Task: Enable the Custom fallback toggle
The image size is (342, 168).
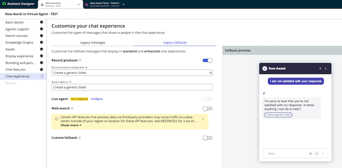Action: [x=207, y=138]
